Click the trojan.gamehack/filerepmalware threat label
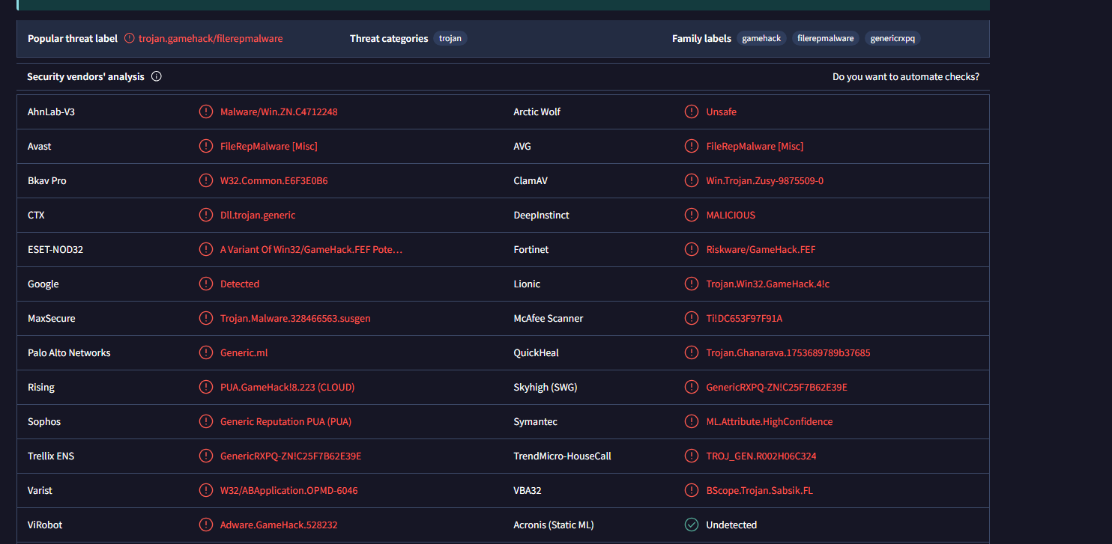The height and width of the screenshot is (544, 1112). click(x=211, y=38)
